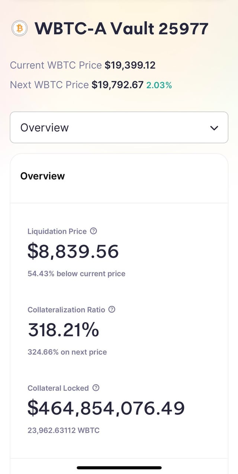This screenshot has height=474, width=238.
Task: Open the Collateral Locked help icon
Action: (96, 388)
